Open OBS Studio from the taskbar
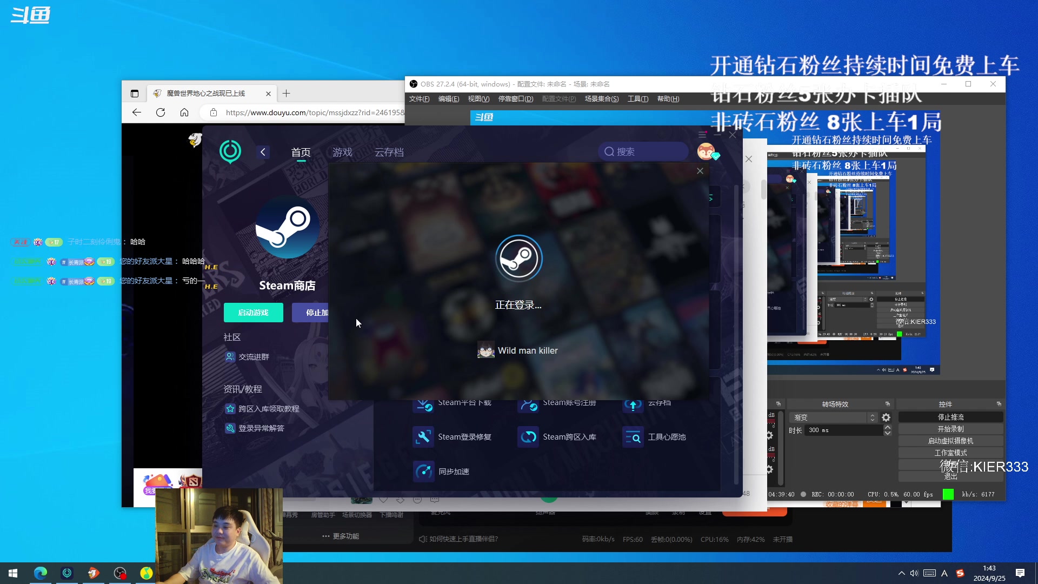The width and height of the screenshot is (1038, 584). pyautogui.click(x=120, y=573)
